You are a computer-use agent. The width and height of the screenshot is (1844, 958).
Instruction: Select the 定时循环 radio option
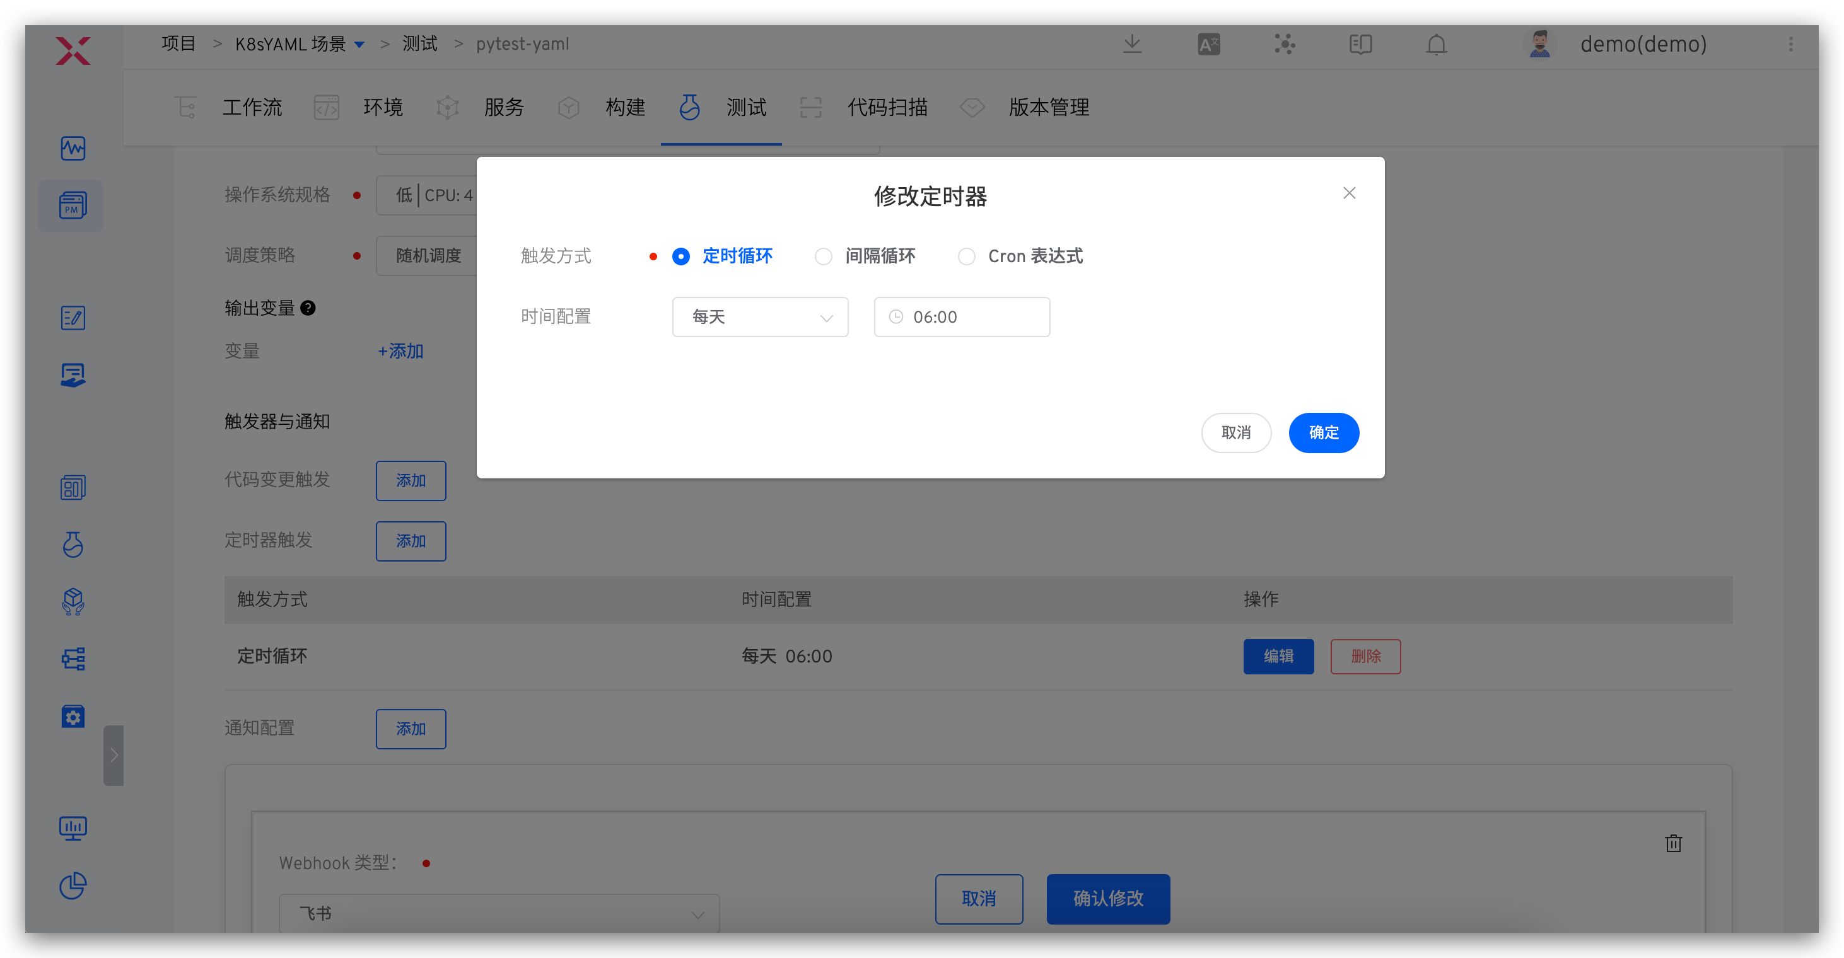(x=680, y=256)
